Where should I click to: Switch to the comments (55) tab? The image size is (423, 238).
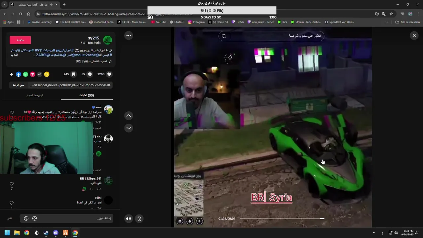coord(87,95)
